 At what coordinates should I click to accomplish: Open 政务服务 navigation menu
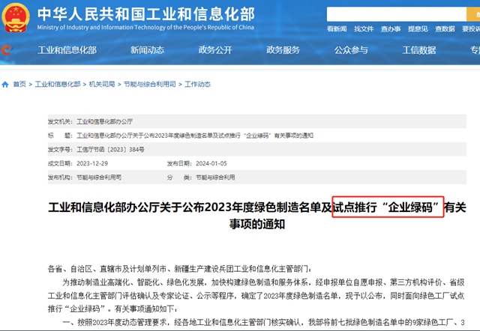(283, 50)
